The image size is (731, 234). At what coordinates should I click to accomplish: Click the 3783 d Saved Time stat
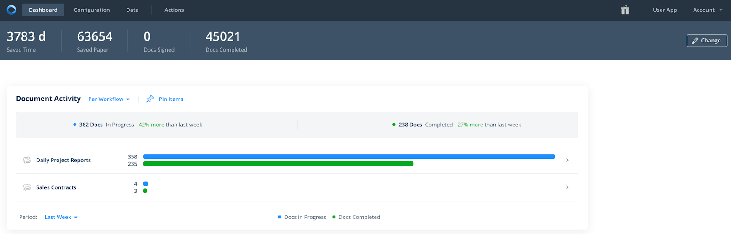pos(26,41)
